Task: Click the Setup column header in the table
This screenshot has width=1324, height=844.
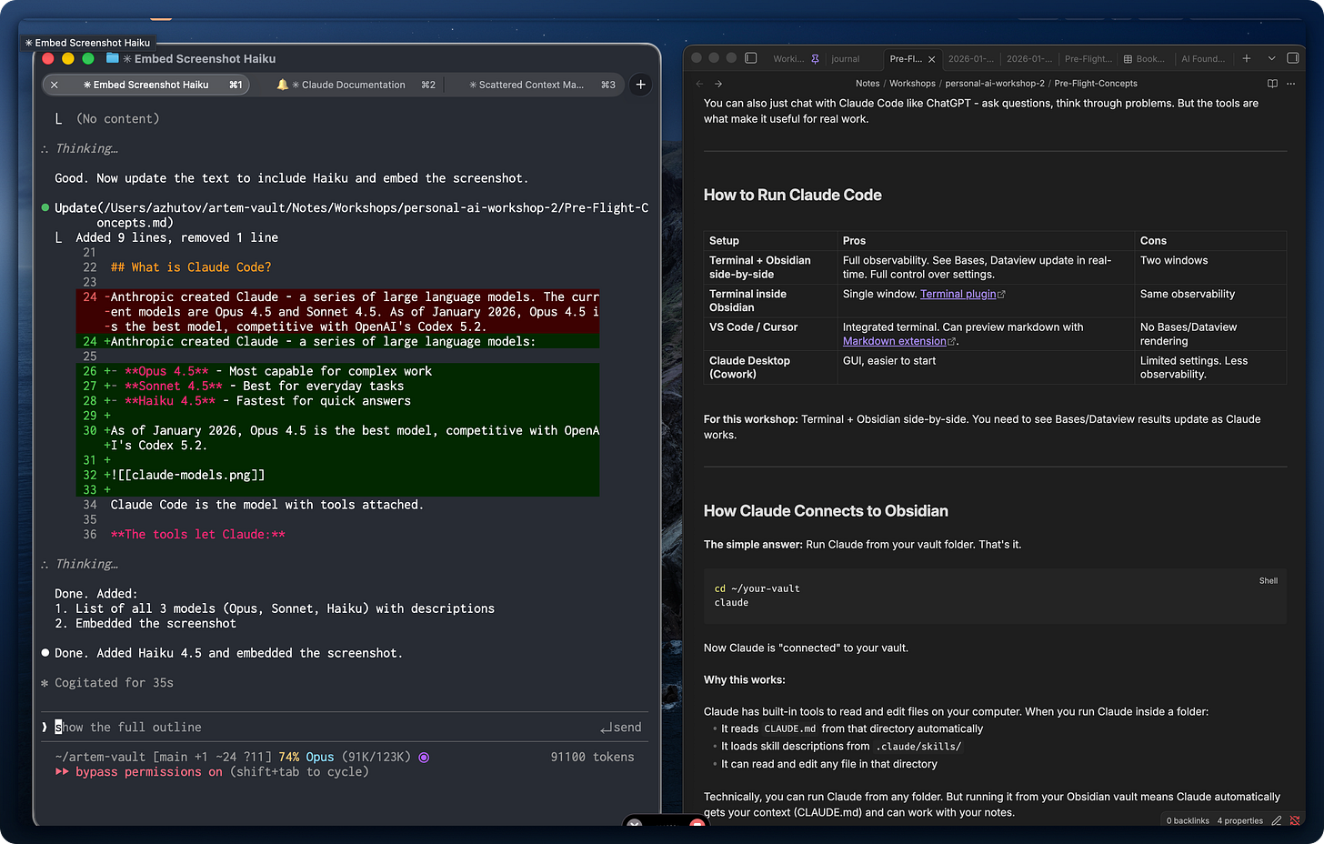Action: click(x=770, y=241)
